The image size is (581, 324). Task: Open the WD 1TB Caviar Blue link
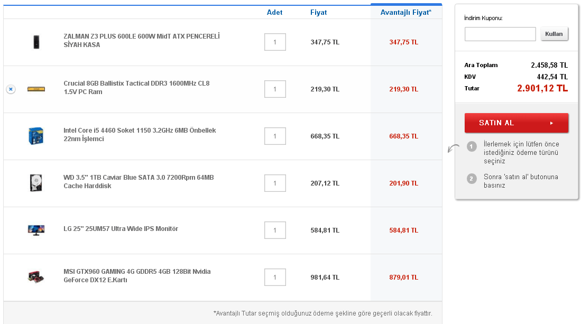coord(139,182)
